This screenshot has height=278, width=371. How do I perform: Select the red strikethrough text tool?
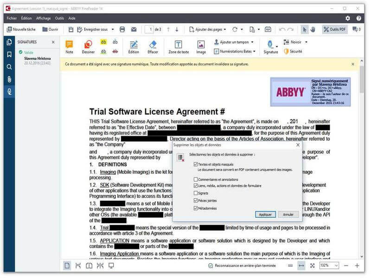point(115,51)
